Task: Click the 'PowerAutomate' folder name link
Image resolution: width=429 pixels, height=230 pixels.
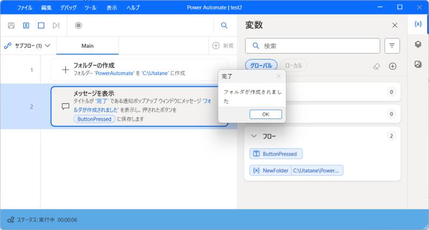Action: (x=114, y=73)
